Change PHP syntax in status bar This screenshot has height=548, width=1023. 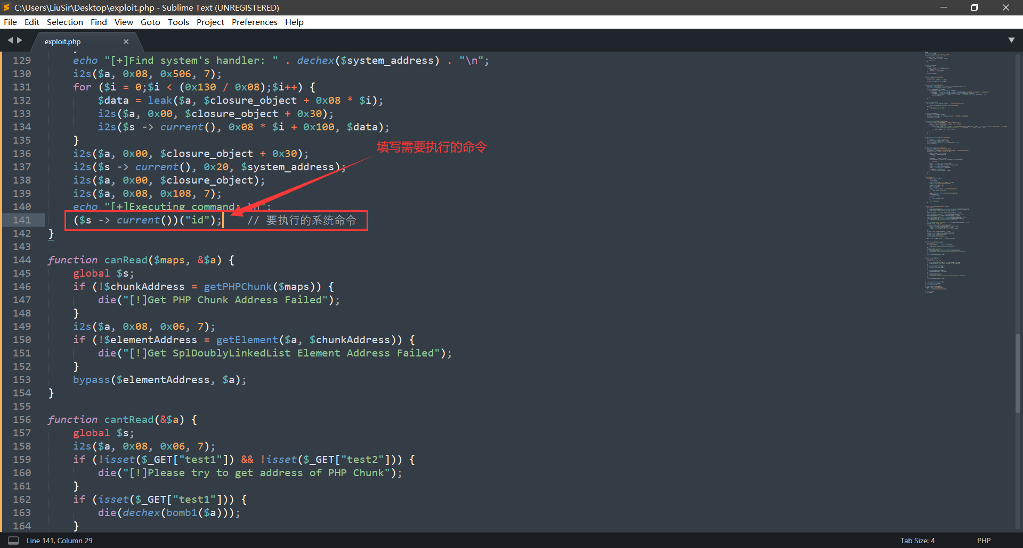click(984, 541)
